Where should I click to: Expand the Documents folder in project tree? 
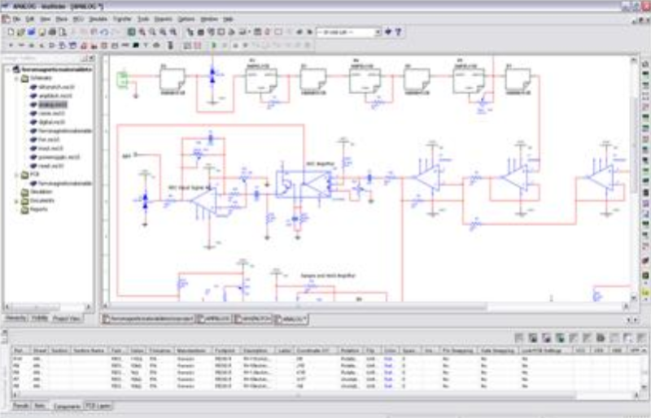coord(16,201)
